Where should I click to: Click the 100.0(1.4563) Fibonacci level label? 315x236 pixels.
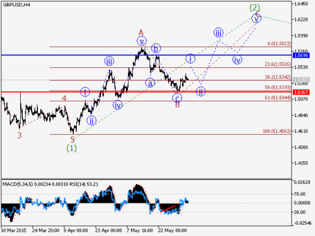(277, 131)
